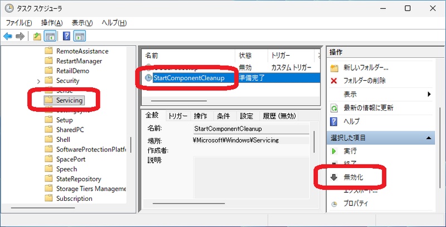The image size is (446, 227).
Task: Click the StartComponentCleanup clock icon
Action: pos(148,78)
